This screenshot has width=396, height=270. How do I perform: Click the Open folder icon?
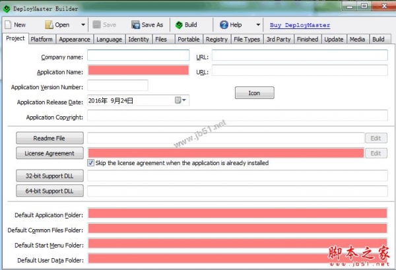[49, 24]
